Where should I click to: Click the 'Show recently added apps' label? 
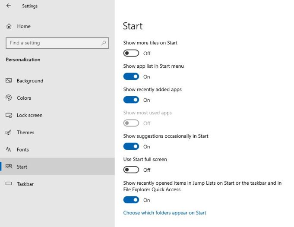[x=152, y=89]
